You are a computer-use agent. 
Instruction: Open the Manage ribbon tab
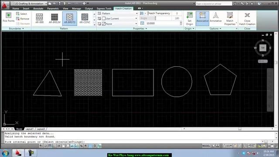77,9
